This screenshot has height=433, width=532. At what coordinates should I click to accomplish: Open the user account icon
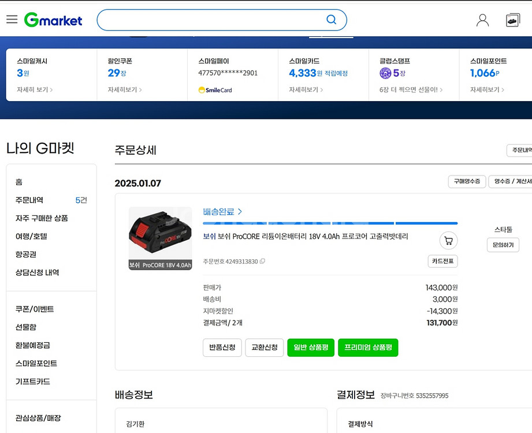click(482, 20)
